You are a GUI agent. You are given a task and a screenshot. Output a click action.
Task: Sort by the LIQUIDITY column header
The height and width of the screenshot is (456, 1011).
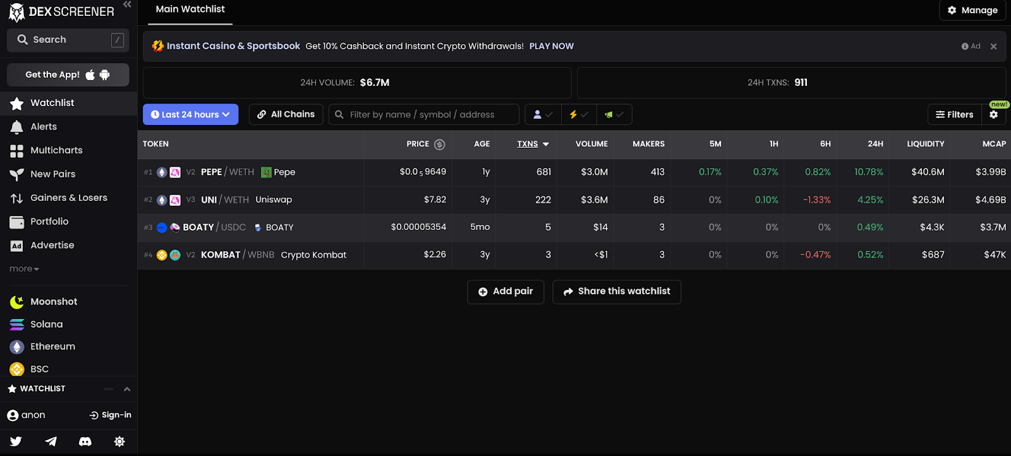[x=926, y=144]
